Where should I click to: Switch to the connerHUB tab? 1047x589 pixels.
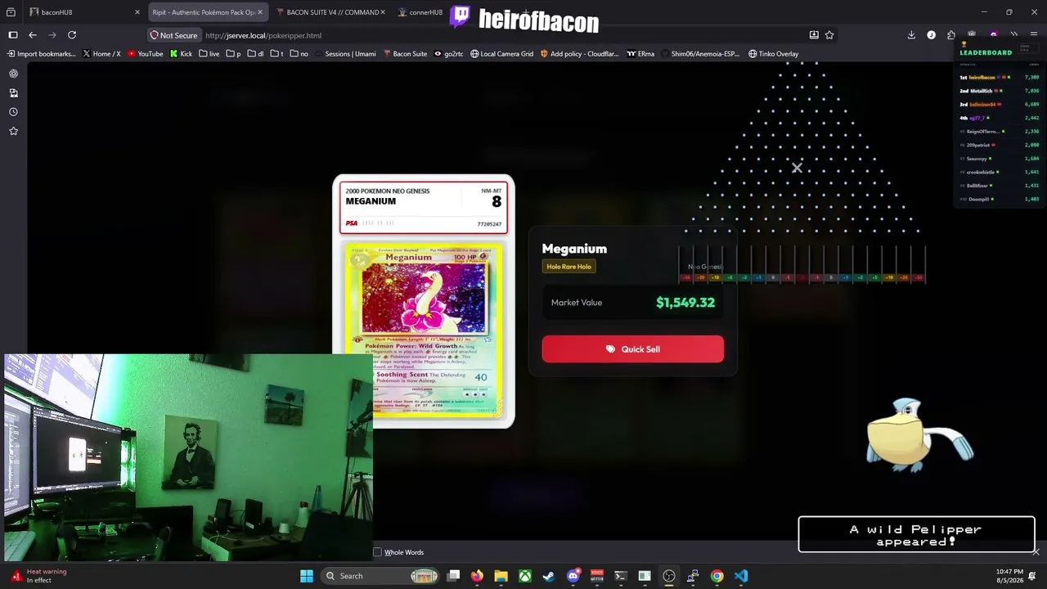(420, 12)
